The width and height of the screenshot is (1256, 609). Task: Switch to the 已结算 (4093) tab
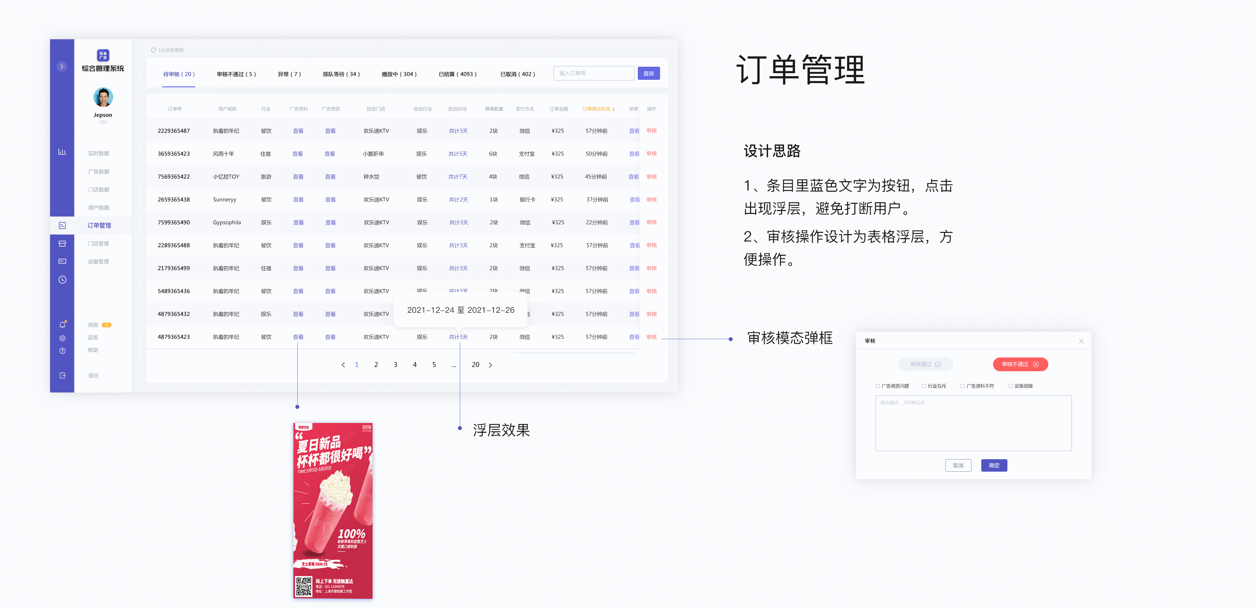(457, 74)
